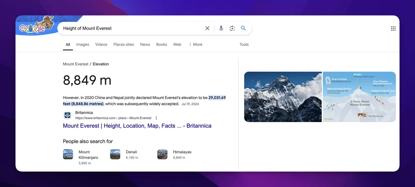The height and width of the screenshot is (187, 415).
Task: Click the Elevation breadcrumb text
Action: pyautogui.click(x=101, y=64)
